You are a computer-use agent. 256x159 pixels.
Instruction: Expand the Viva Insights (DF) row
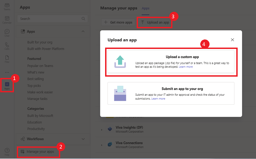(101, 130)
